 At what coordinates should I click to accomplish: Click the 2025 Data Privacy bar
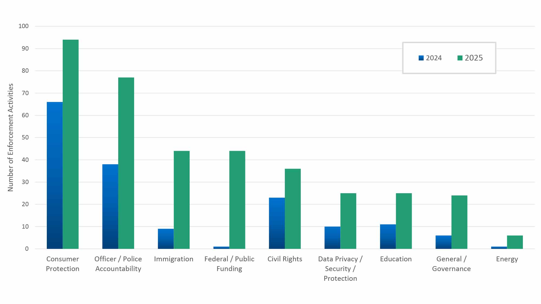pyautogui.click(x=348, y=221)
